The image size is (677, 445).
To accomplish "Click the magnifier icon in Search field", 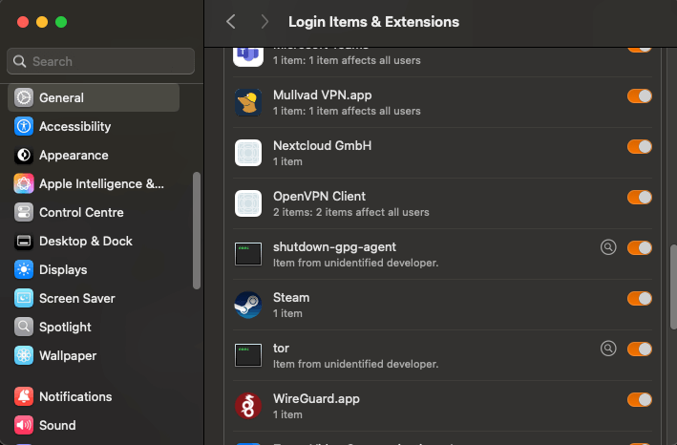I will click(19, 61).
